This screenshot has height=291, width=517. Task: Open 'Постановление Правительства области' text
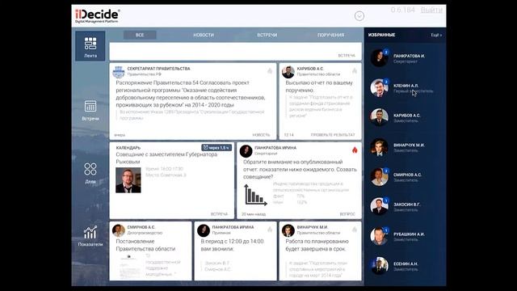(x=145, y=245)
